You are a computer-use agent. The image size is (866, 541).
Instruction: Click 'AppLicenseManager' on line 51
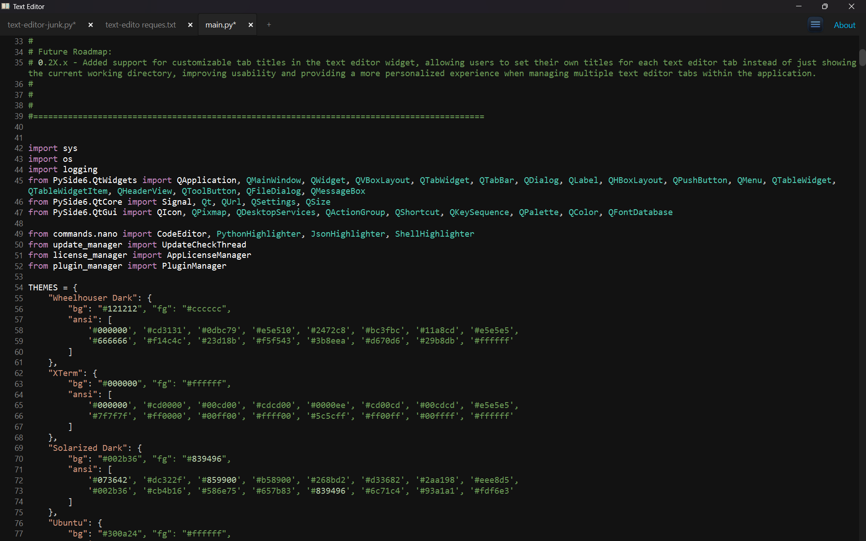pos(209,255)
